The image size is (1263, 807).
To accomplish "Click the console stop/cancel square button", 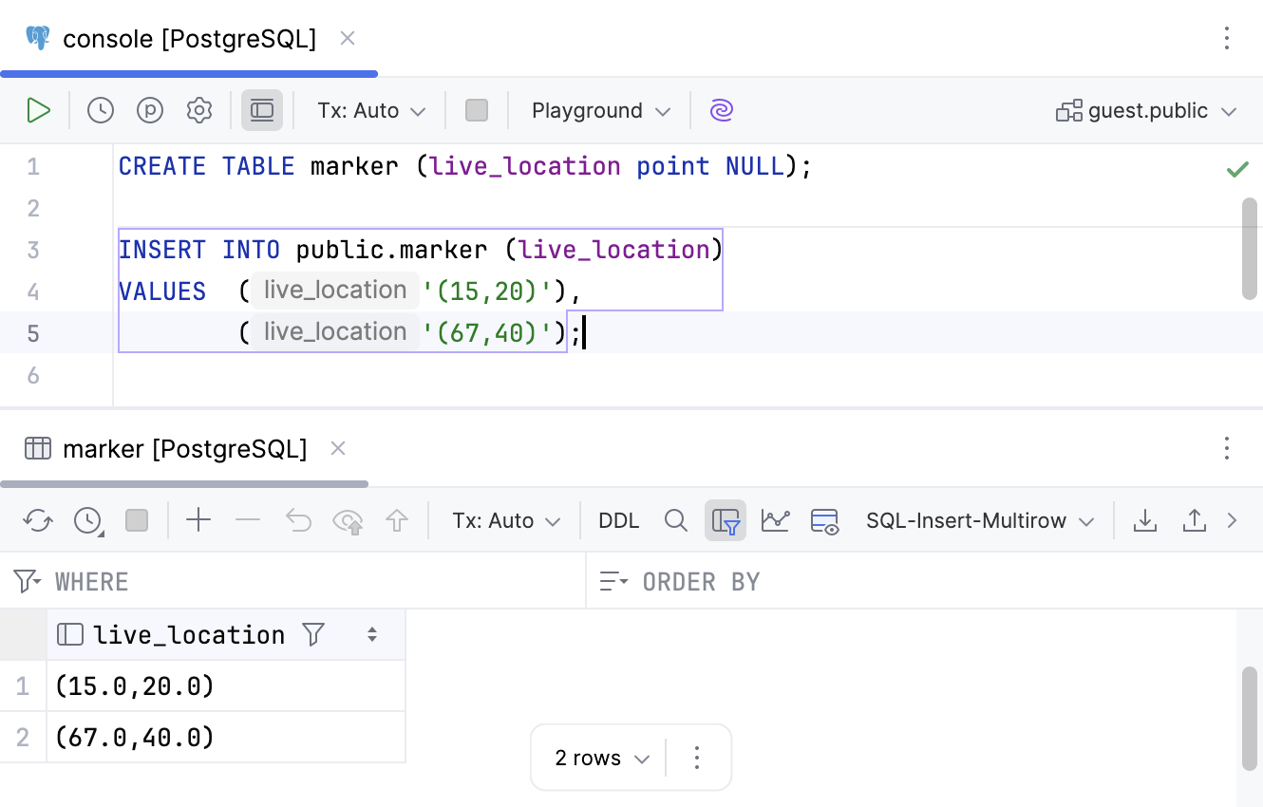I will [x=477, y=110].
